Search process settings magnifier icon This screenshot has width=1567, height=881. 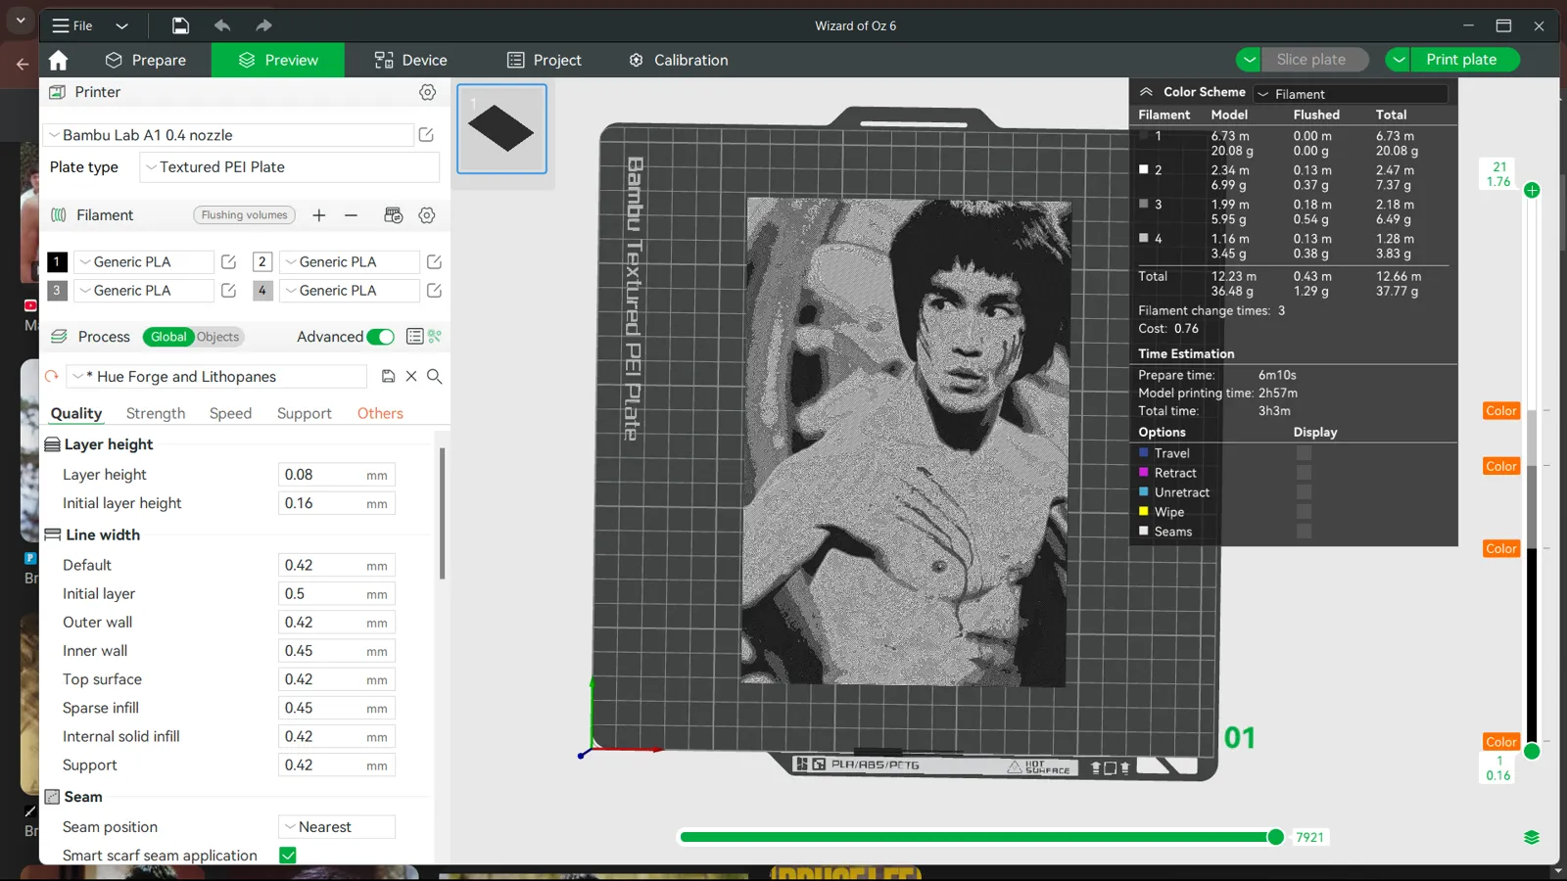(x=435, y=377)
